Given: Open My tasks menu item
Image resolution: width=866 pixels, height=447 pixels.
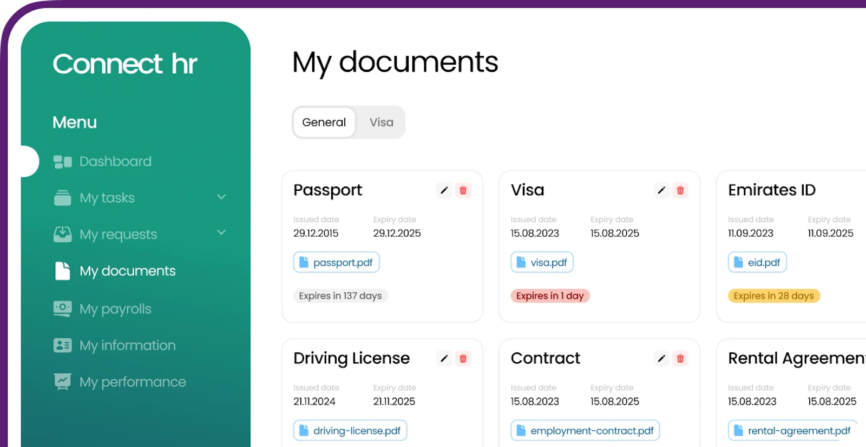Looking at the screenshot, I should click(x=107, y=198).
